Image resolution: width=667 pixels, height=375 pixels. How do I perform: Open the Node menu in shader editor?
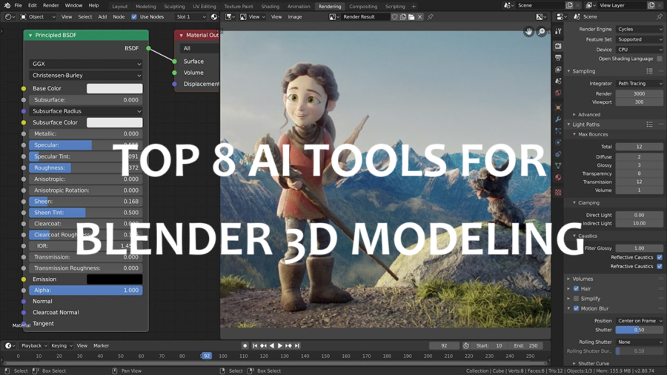(119, 17)
